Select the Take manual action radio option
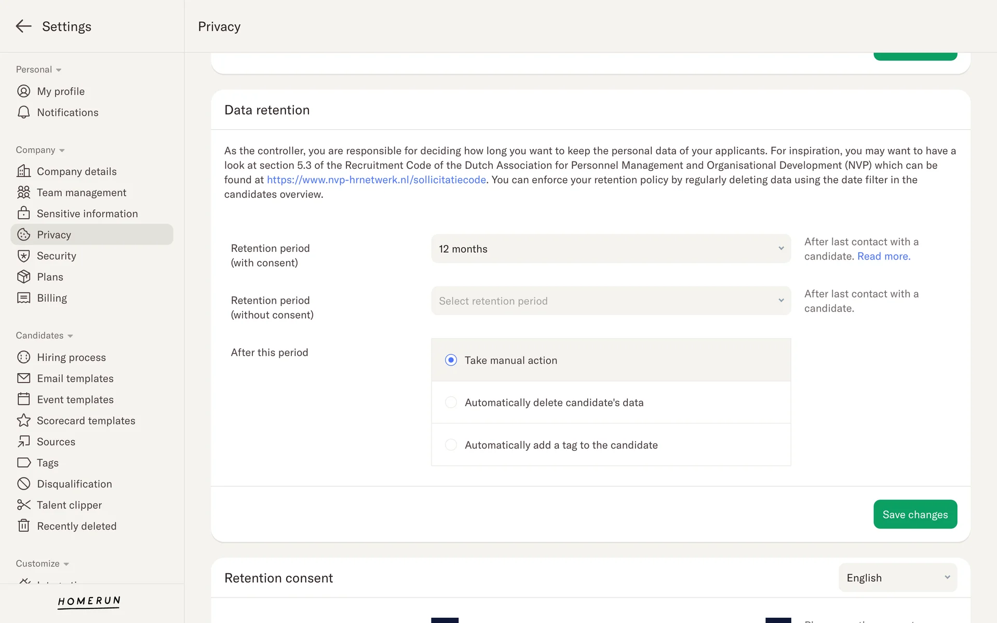The height and width of the screenshot is (623, 997). pyautogui.click(x=451, y=360)
